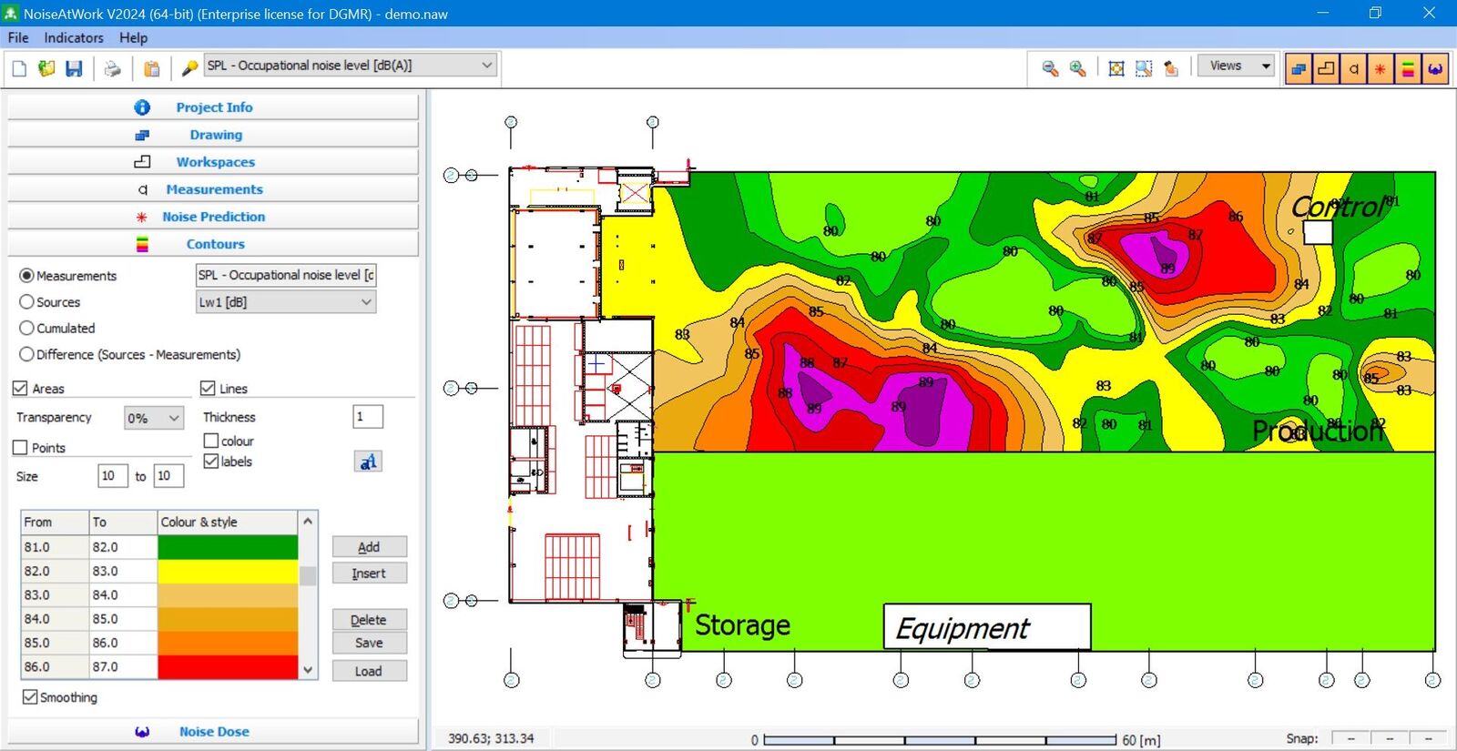Image resolution: width=1457 pixels, height=751 pixels.
Task: Open the Lw1 [dB] combo box
Action: click(286, 302)
